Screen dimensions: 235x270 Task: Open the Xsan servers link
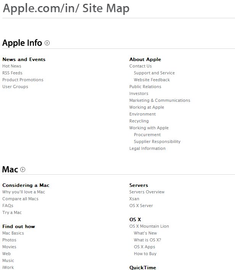134,199
